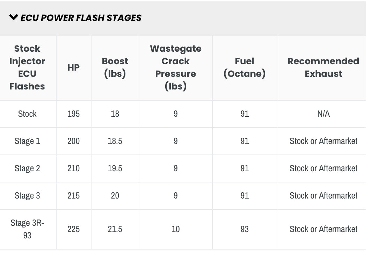Click the 225 HP cell

(73, 229)
